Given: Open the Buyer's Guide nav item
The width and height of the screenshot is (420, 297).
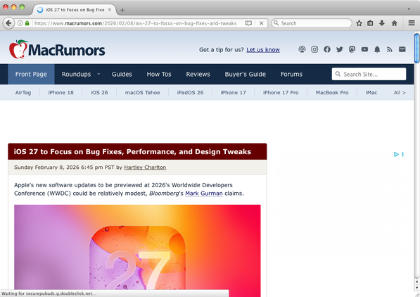Looking at the screenshot, I should [246, 74].
